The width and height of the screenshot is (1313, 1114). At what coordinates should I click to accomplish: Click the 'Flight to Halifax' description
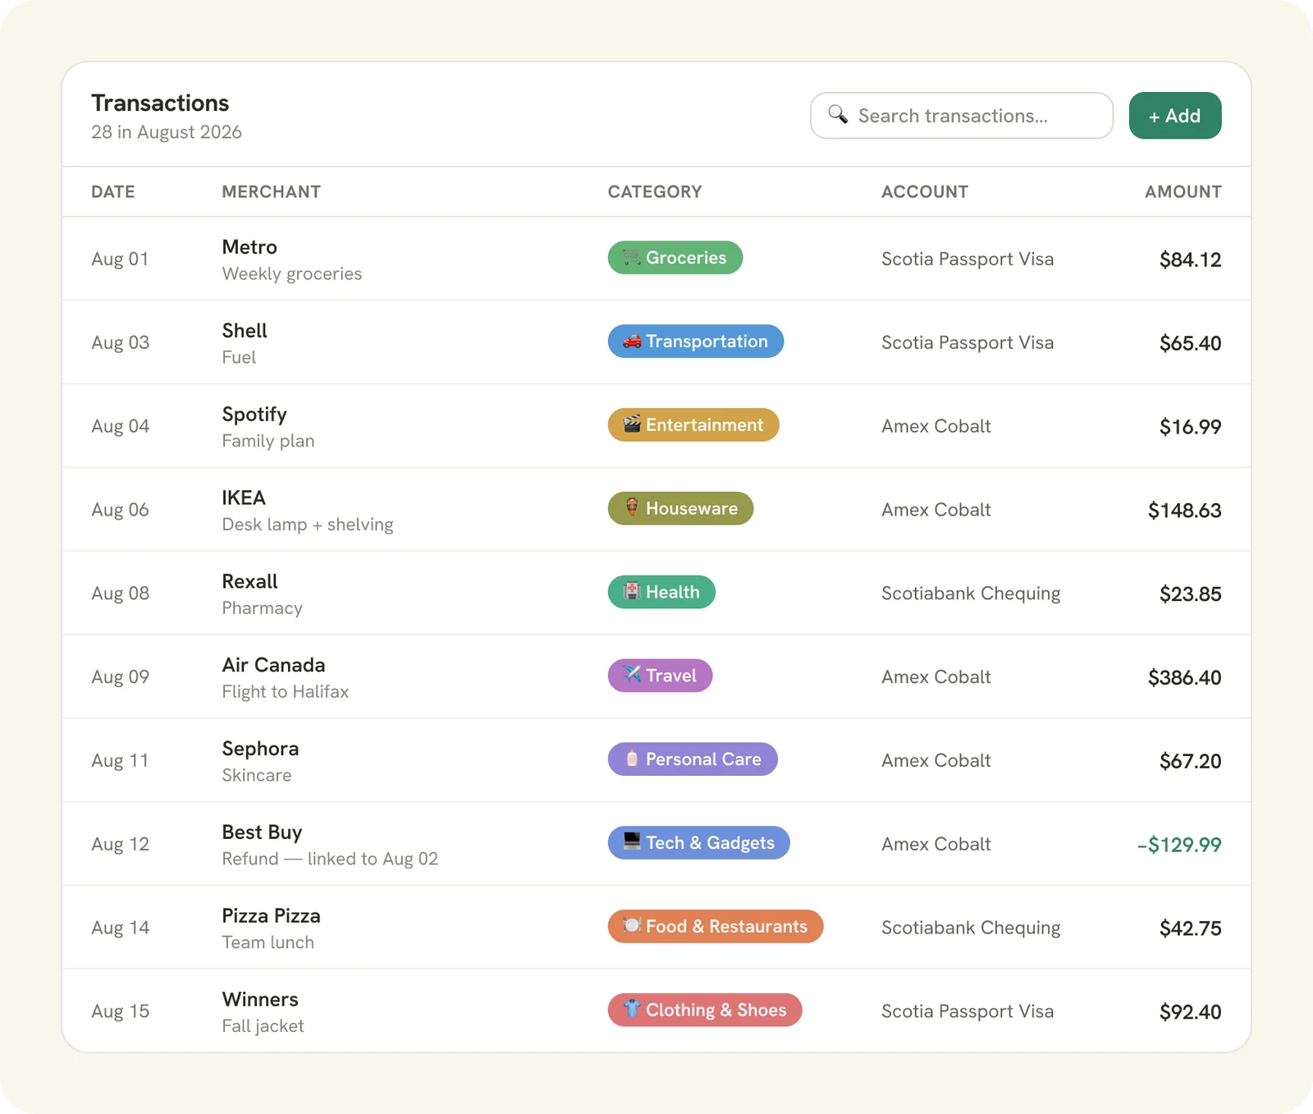point(286,692)
